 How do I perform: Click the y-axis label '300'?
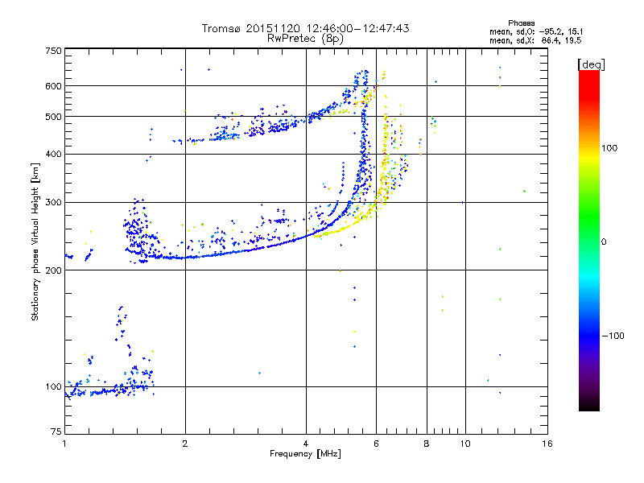[54, 203]
